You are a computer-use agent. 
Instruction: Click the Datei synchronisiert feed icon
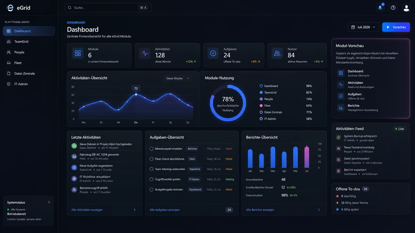[338, 160]
